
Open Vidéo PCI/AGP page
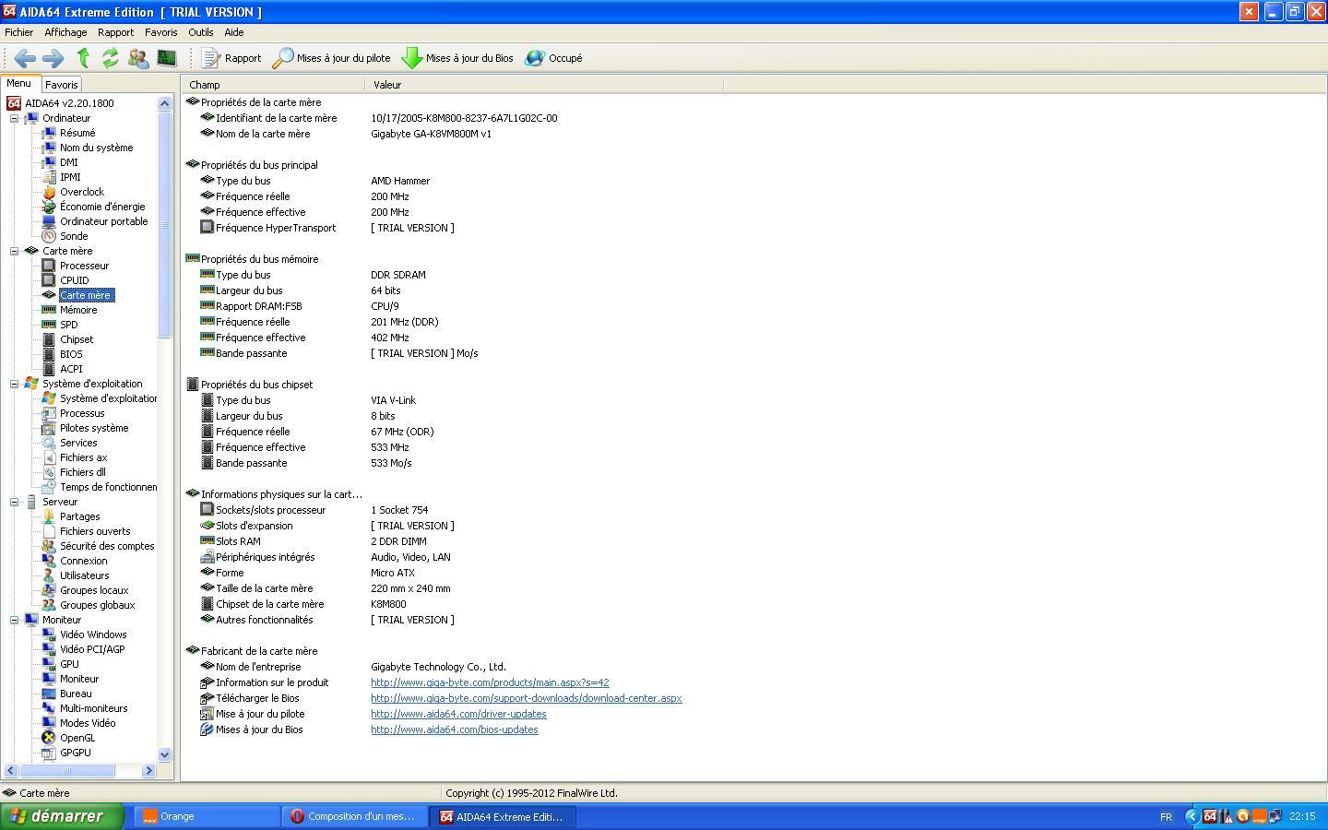point(92,649)
